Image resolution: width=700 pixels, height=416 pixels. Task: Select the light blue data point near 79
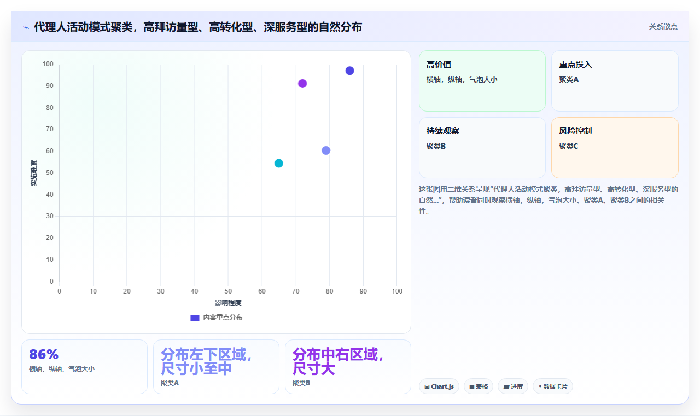point(326,150)
